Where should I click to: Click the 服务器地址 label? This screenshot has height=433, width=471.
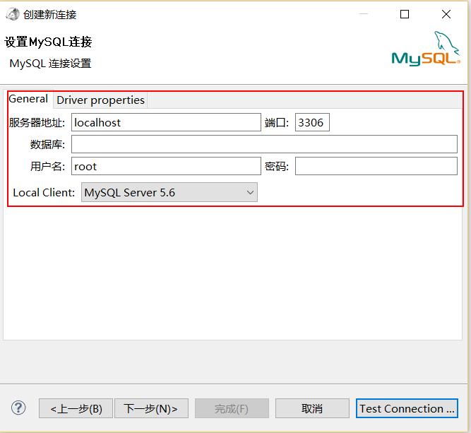(x=37, y=123)
